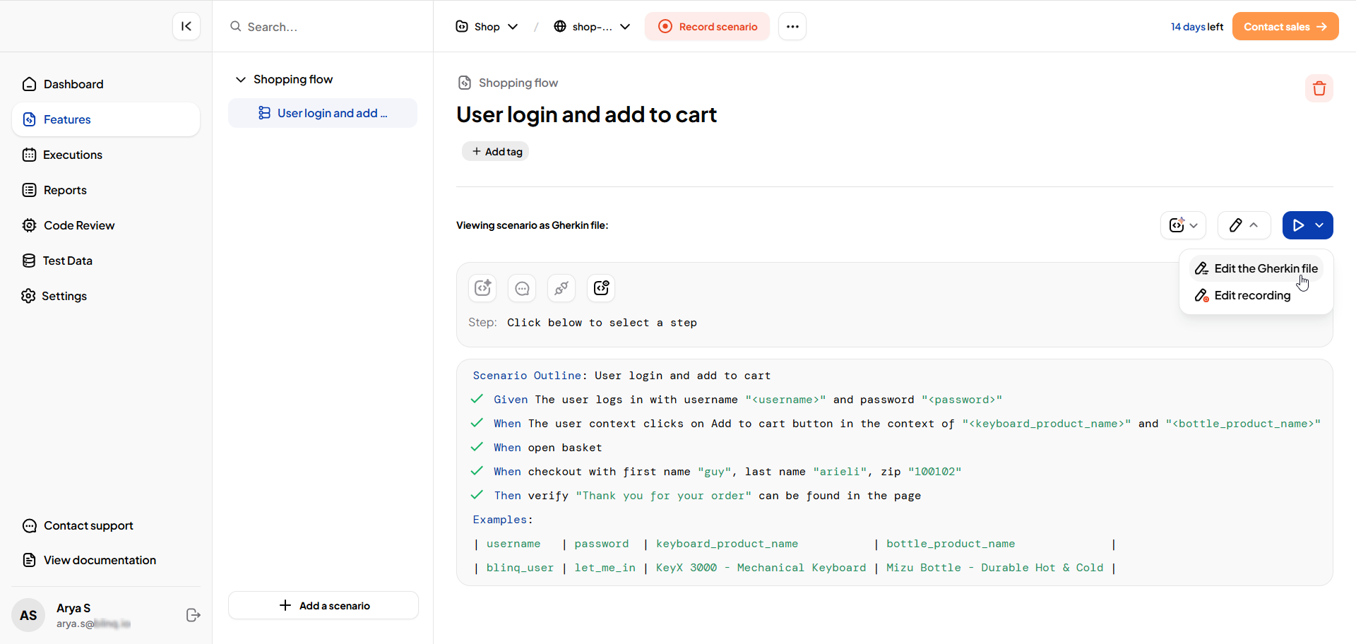1356x644 pixels.
Task: Collapse the Shopping flow tree group
Action: coord(240,79)
